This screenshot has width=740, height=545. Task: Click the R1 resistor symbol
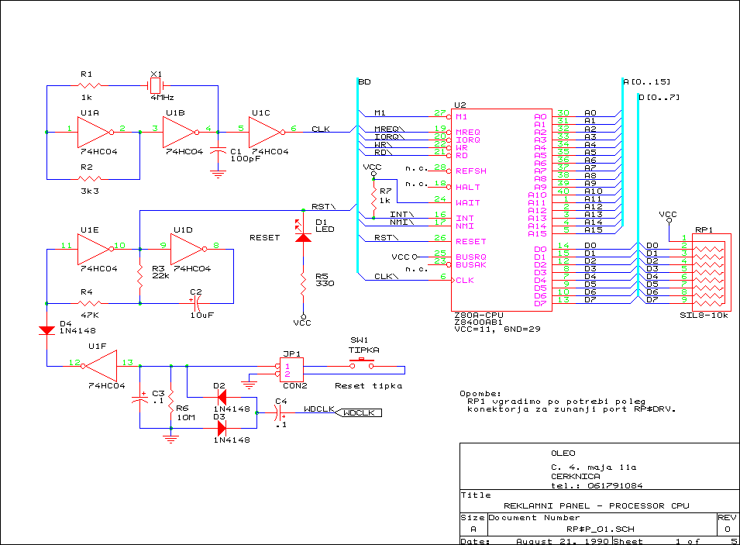89,85
